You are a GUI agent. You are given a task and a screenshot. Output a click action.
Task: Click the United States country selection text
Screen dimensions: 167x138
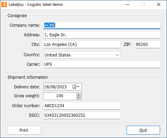click(x=58, y=55)
